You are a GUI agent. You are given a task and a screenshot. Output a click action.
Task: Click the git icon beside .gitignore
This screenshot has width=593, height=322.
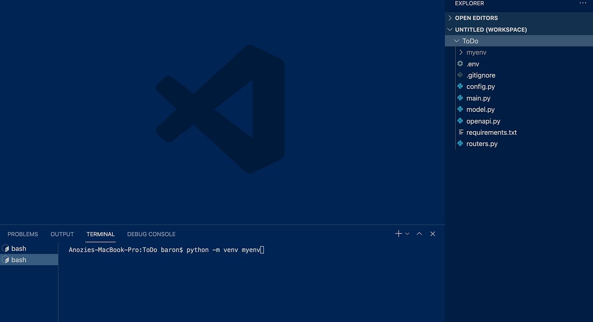(x=460, y=75)
